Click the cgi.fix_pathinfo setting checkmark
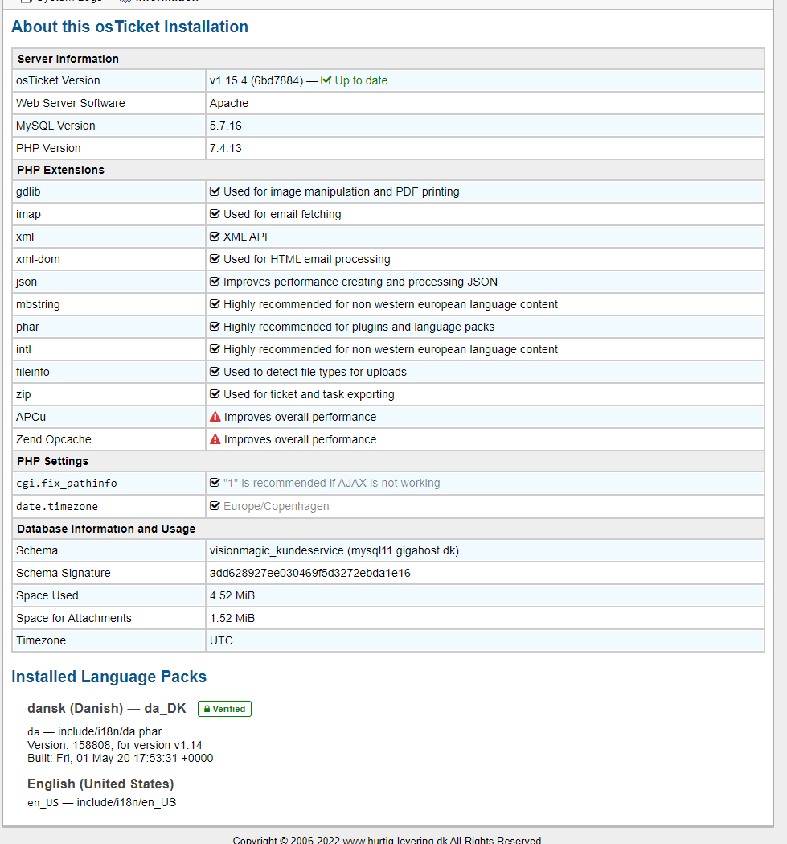Screen dimensions: 787x844 tap(215, 483)
